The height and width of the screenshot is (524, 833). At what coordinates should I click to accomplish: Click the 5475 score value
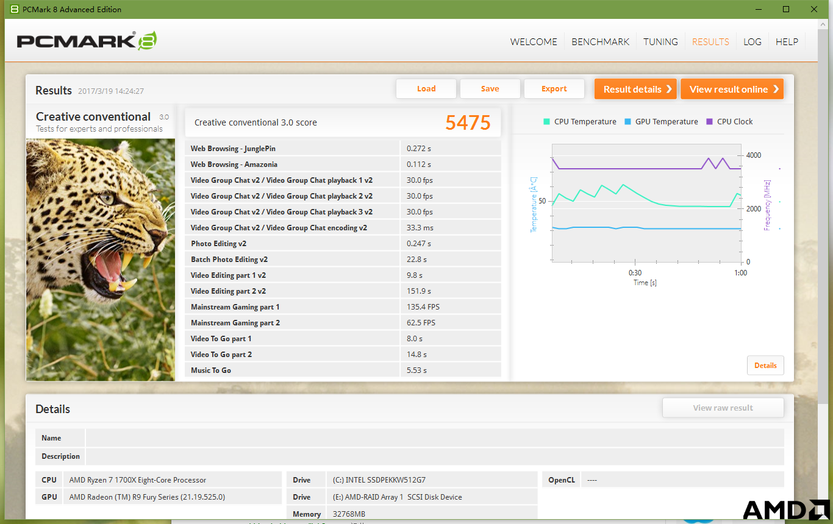point(468,122)
